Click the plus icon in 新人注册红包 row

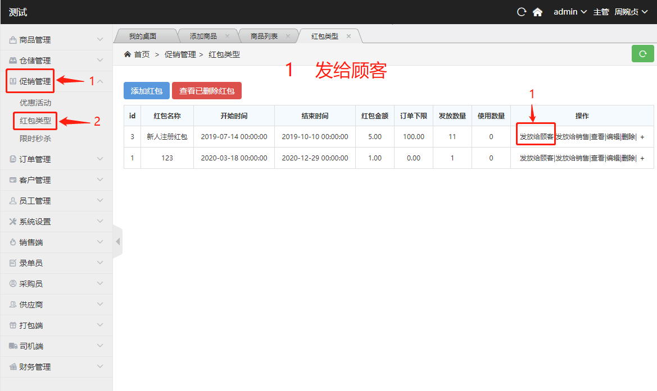[642, 137]
